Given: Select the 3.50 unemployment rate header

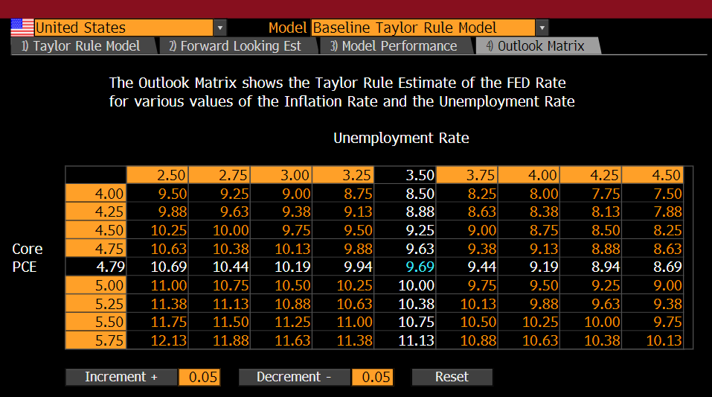Looking at the screenshot, I should [405, 175].
